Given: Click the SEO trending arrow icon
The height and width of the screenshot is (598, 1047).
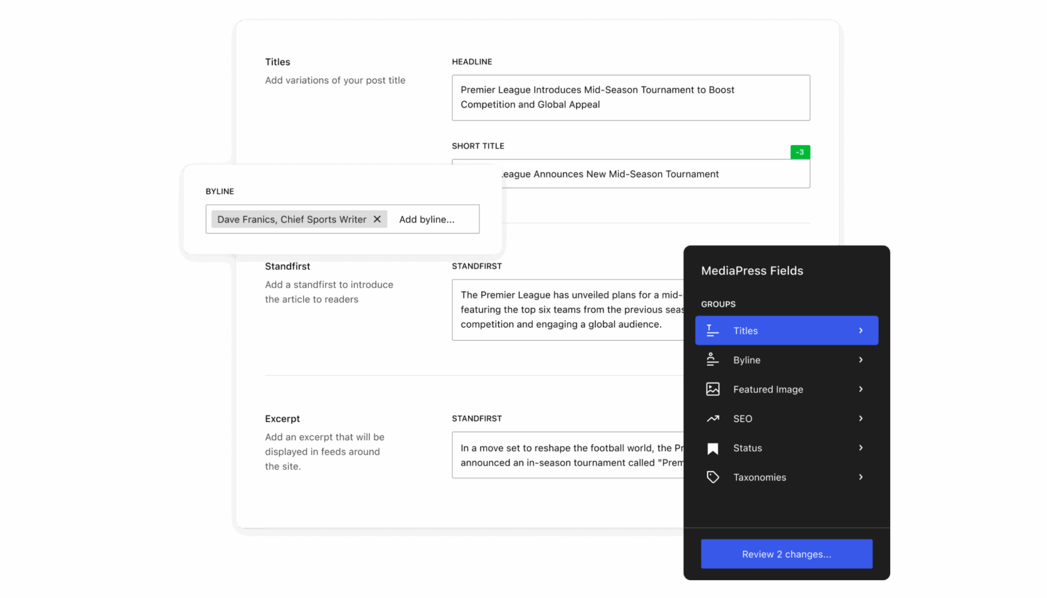Looking at the screenshot, I should click(712, 419).
